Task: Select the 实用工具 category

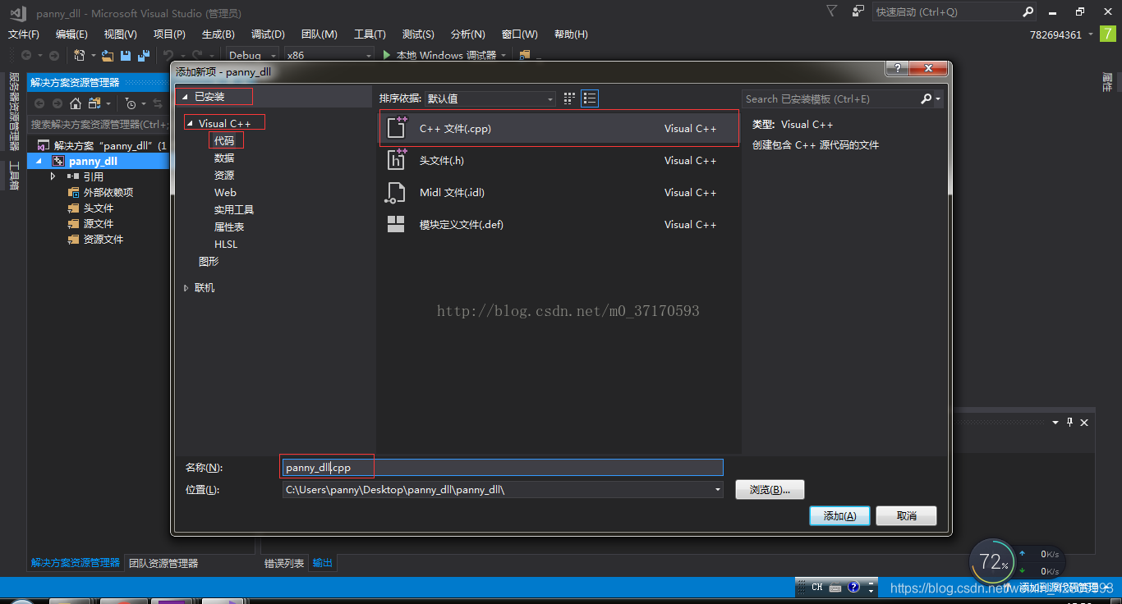Action: point(234,210)
